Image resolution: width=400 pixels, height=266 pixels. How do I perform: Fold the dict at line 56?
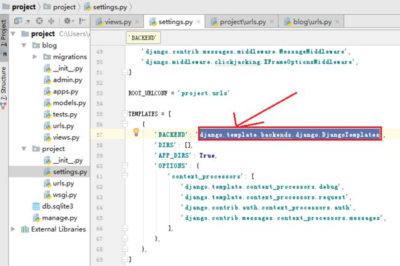[125, 124]
